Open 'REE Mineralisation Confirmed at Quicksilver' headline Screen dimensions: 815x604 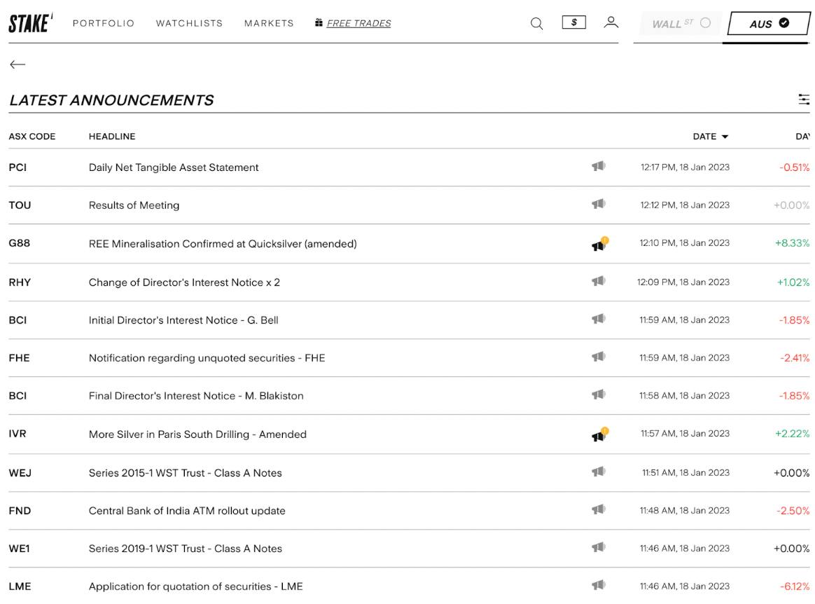click(x=223, y=243)
